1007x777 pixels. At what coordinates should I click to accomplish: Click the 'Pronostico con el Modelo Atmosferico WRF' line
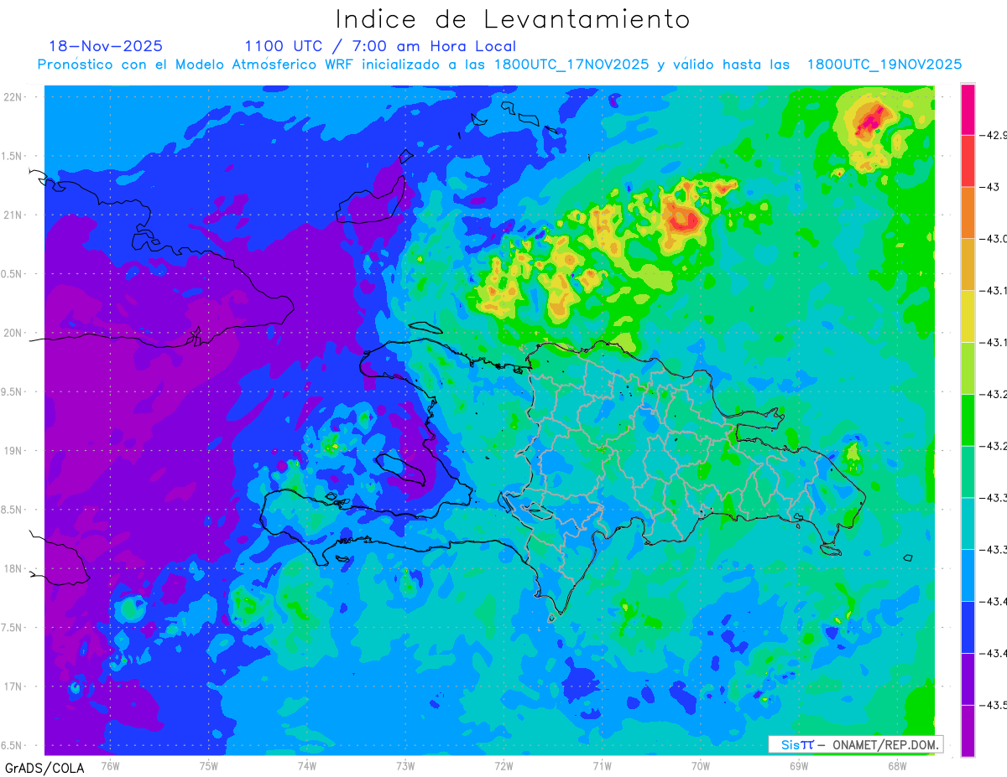500,65
